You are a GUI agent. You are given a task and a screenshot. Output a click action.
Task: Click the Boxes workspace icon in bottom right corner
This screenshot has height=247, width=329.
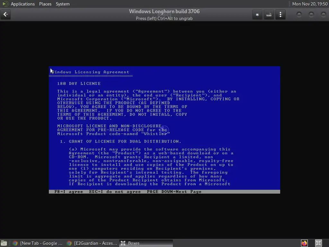[318, 243]
